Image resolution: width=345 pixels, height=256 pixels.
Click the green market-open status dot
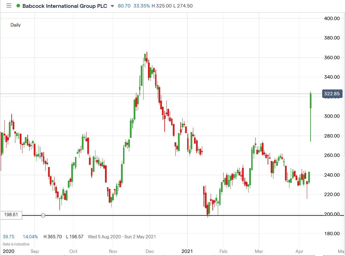(x=18, y=6)
